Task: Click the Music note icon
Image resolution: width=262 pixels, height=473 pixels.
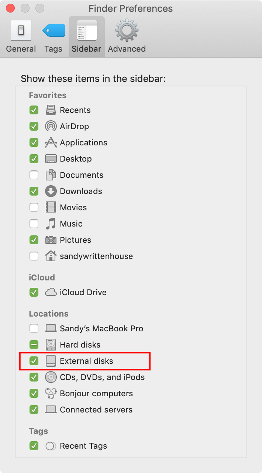Action: tap(51, 224)
